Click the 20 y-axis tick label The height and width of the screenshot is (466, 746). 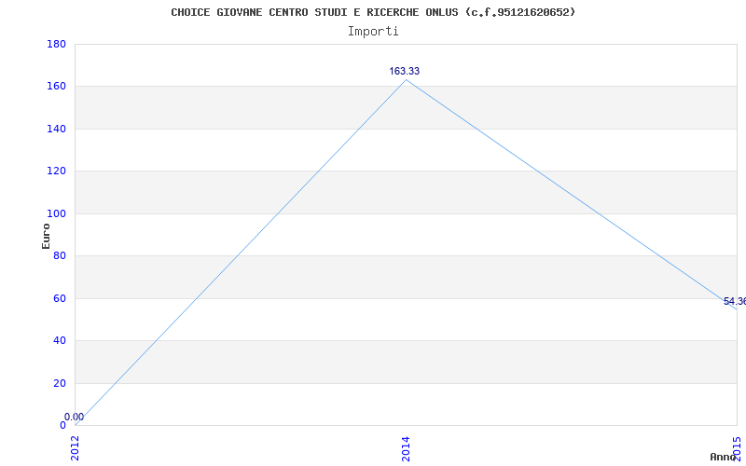60,383
